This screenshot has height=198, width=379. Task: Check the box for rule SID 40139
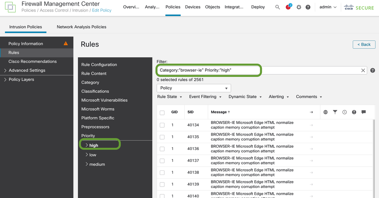162,184
